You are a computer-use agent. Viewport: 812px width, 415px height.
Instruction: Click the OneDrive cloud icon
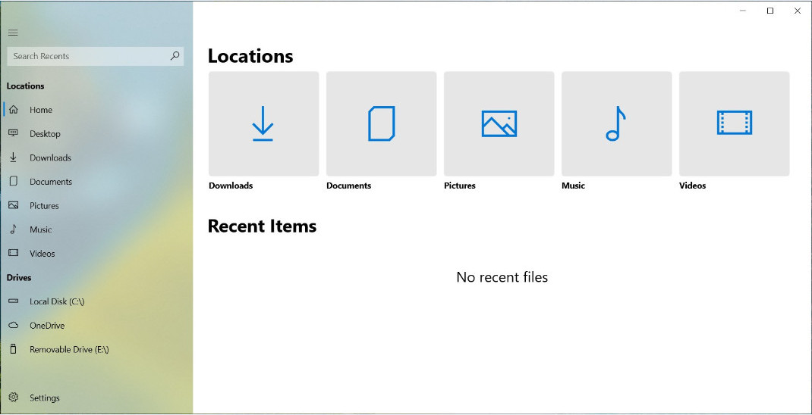click(14, 325)
